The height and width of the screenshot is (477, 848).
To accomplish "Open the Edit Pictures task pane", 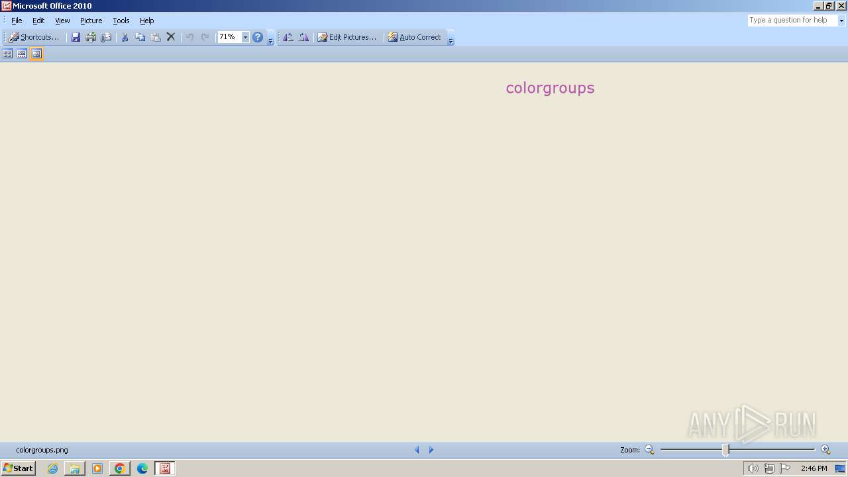I will pyautogui.click(x=346, y=37).
